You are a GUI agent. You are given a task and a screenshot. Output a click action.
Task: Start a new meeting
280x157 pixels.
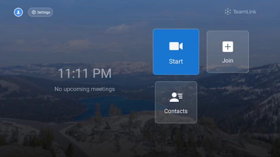[x=176, y=52]
